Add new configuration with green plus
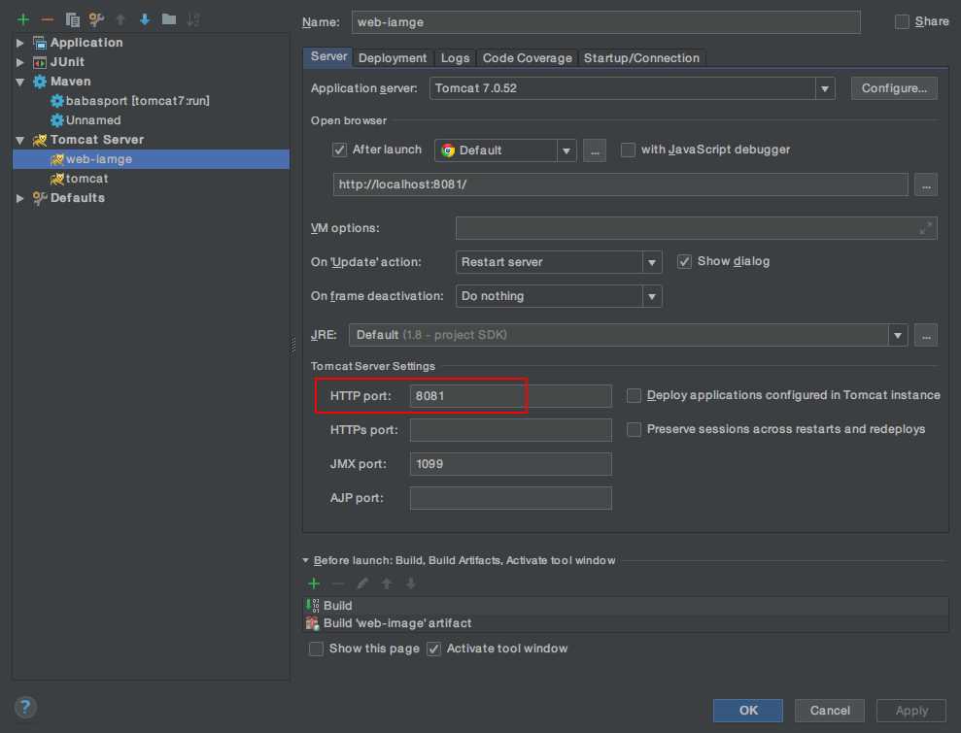The image size is (961, 733). coord(23,19)
